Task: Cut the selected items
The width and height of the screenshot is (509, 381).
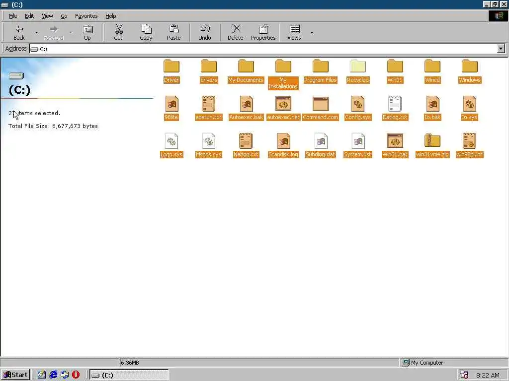Action: 118,32
